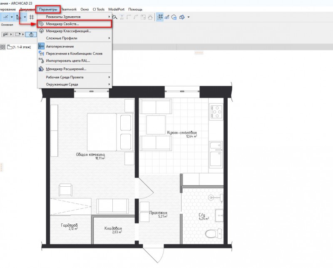
Task: Click the 3D cube view icon
Action: click(x=182, y=17)
